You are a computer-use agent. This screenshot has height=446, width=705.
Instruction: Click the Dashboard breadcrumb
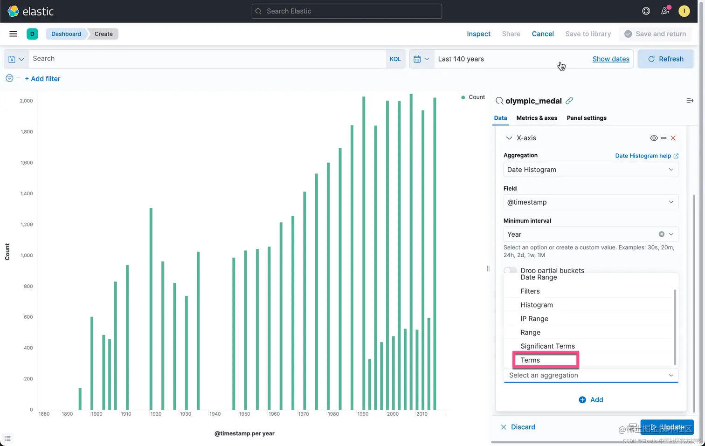point(66,34)
